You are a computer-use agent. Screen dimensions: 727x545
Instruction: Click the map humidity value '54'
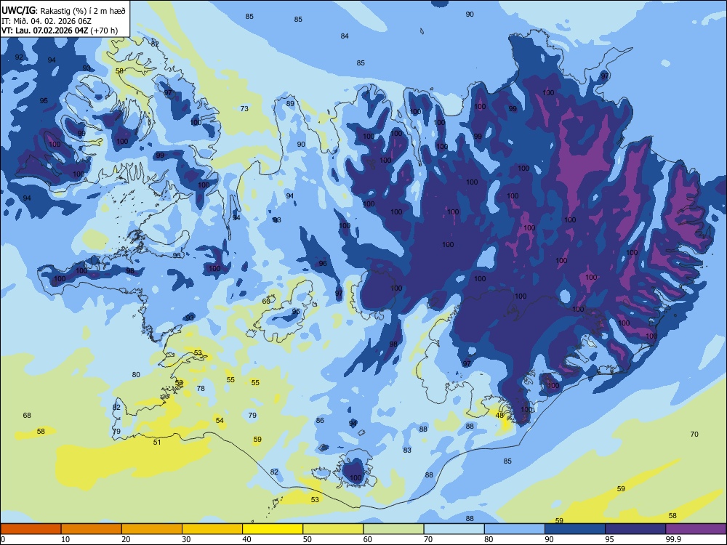(x=220, y=420)
